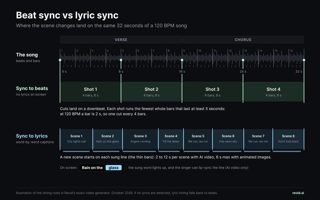Click the 'Rain on the' caption text
This screenshot has width=320, height=200.
(92, 168)
